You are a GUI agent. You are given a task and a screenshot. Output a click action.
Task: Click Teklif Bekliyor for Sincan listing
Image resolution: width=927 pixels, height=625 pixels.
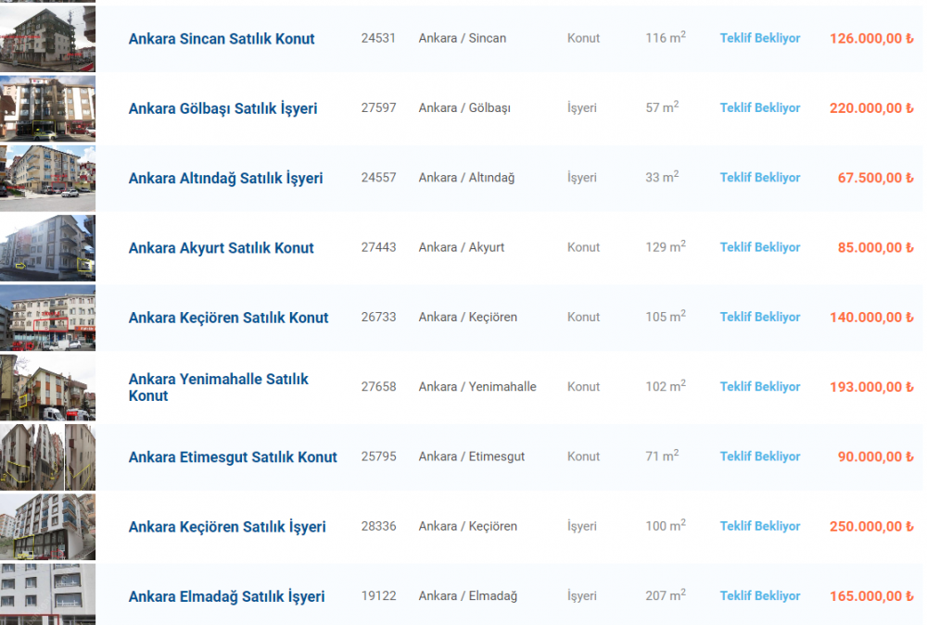pyautogui.click(x=760, y=39)
